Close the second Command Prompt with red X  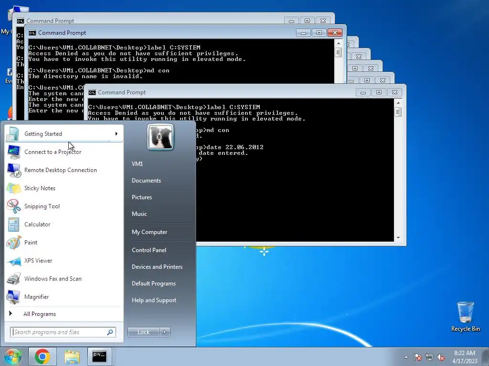tap(335, 33)
